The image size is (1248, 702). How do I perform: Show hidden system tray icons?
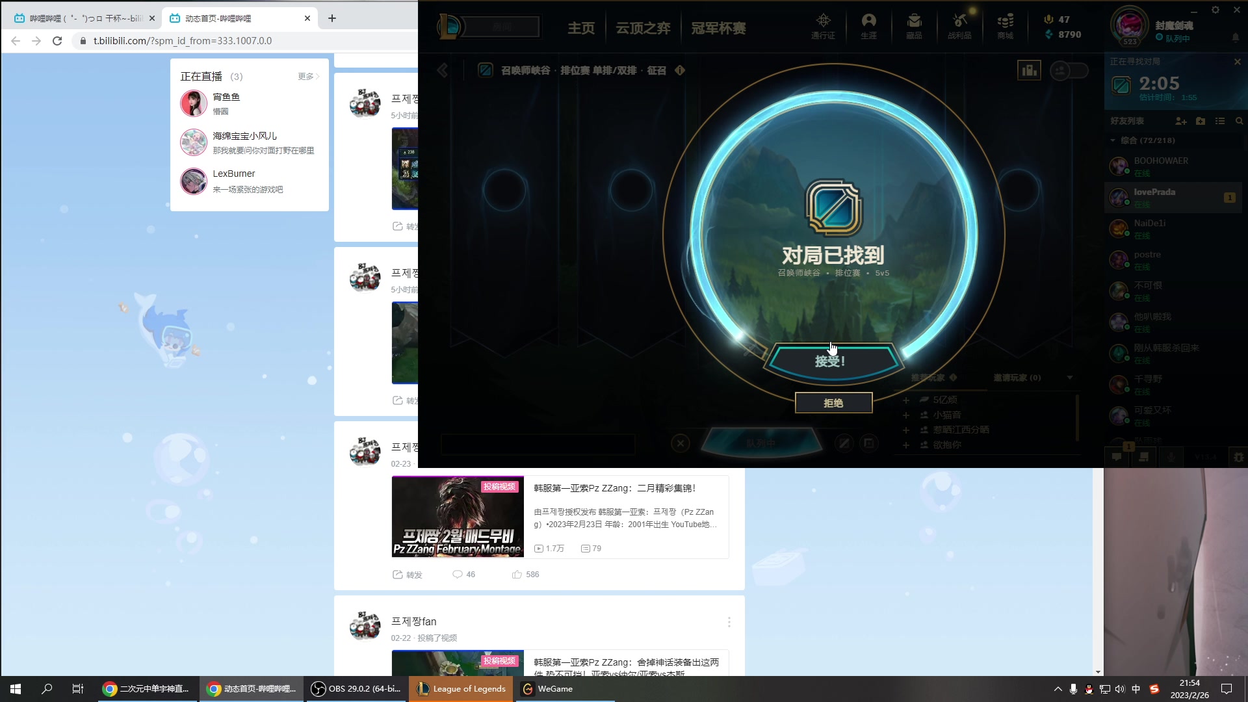coord(1058,689)
